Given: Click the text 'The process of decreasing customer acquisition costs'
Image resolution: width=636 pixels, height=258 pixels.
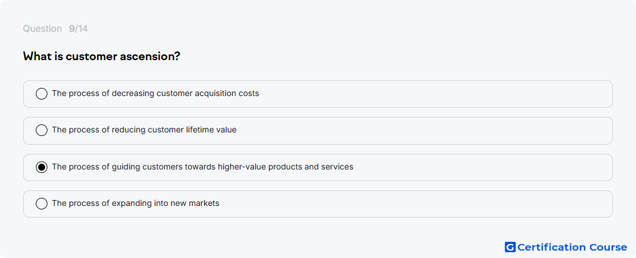Looking at the screenshot, I should pyautogui.click(x=156, y=93).
